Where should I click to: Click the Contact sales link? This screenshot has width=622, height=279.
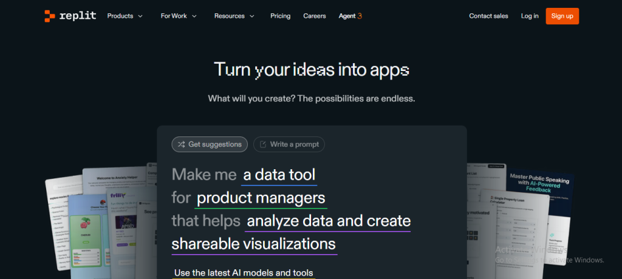pyautogui.click(x=488, y=16)
